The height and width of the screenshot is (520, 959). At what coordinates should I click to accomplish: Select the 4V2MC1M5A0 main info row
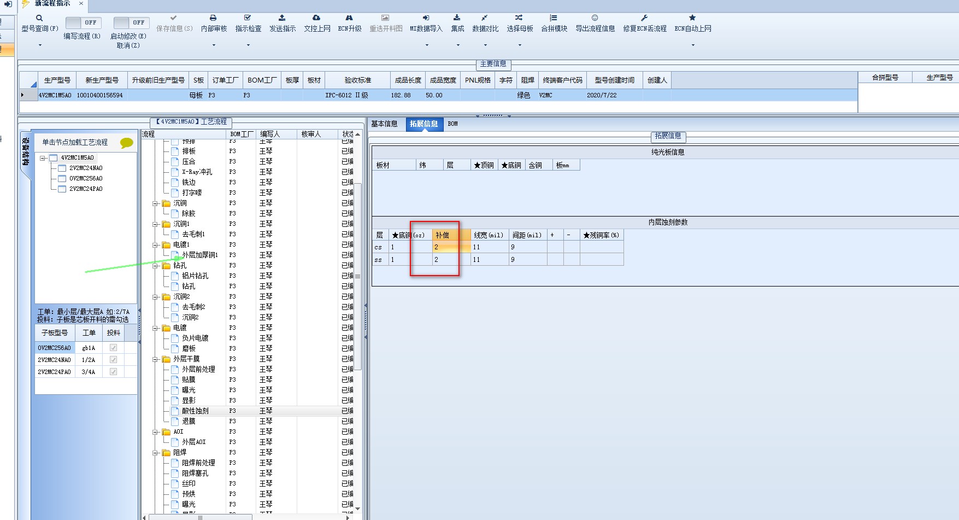pos(437,95)
